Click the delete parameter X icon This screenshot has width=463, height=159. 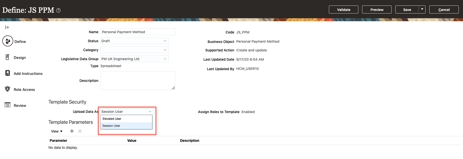(x=80, y=131)
